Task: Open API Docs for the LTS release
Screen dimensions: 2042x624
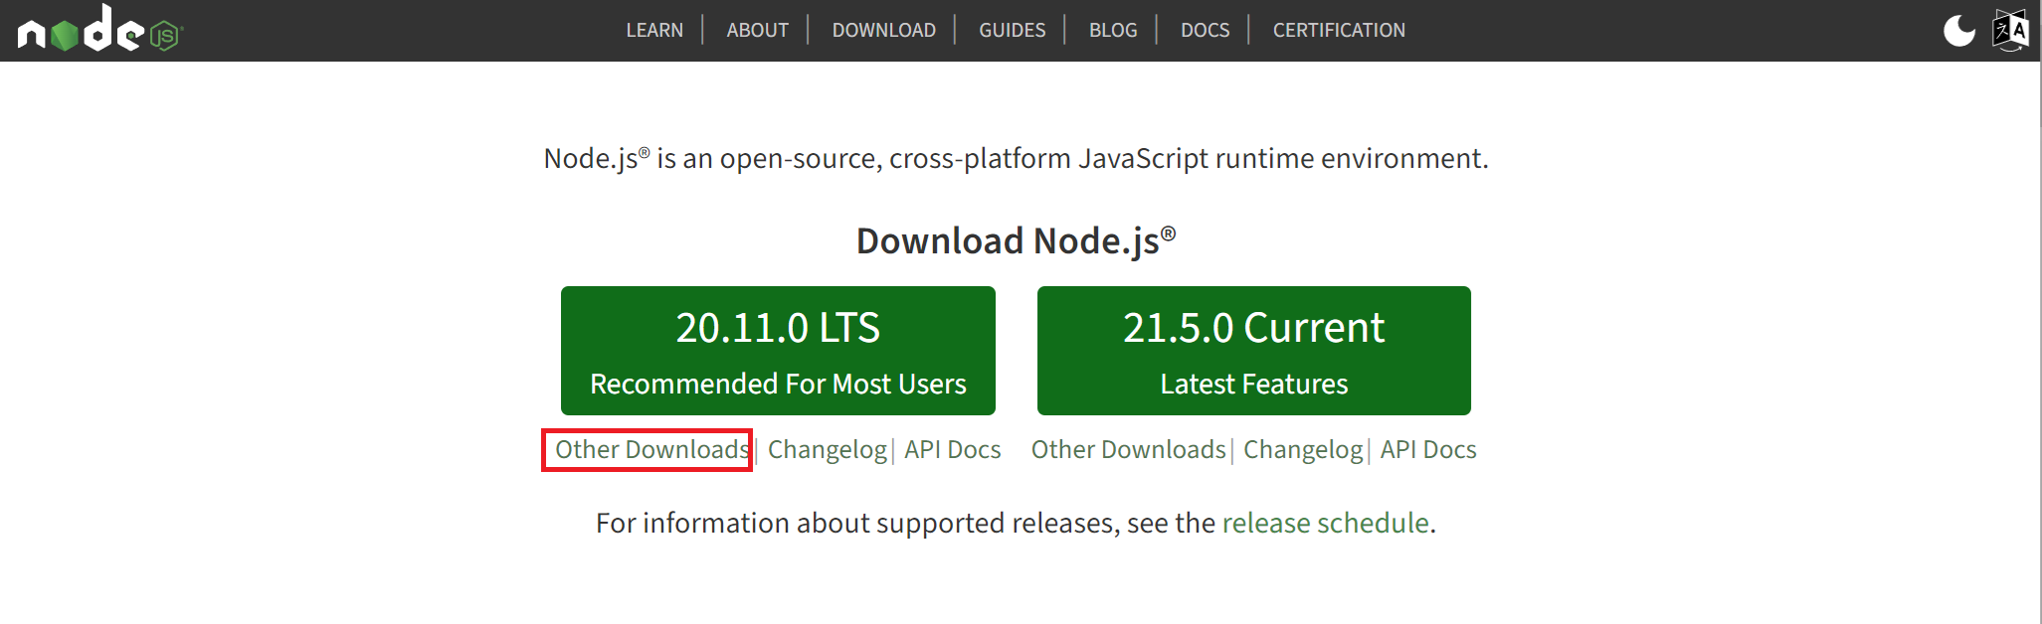Action: (952, 450)
